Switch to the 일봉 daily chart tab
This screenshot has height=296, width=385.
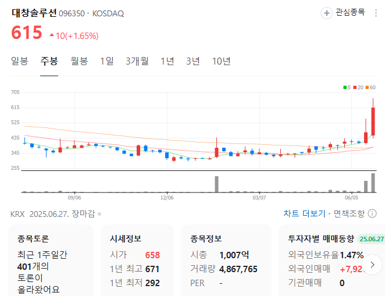point(20,61)
